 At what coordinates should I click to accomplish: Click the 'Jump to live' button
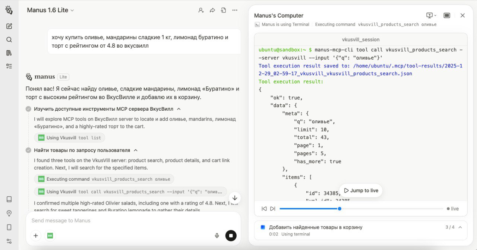pyautogui.click(x=361, y=190)
